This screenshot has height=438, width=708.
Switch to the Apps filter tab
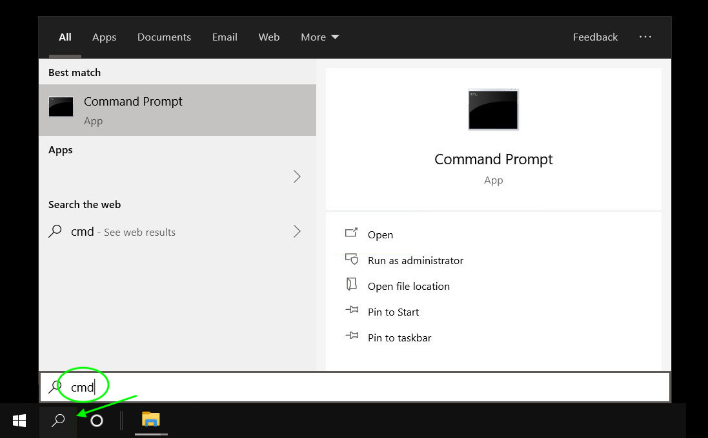tap(105, 37)
